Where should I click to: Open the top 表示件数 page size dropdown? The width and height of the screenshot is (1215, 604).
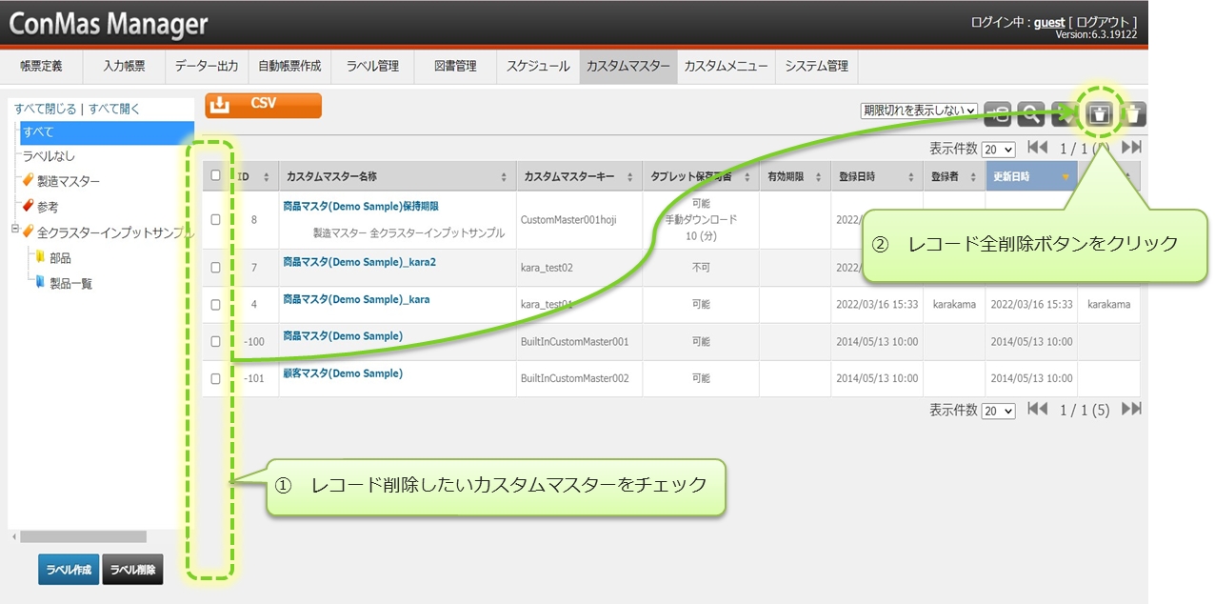pos(999,150)
